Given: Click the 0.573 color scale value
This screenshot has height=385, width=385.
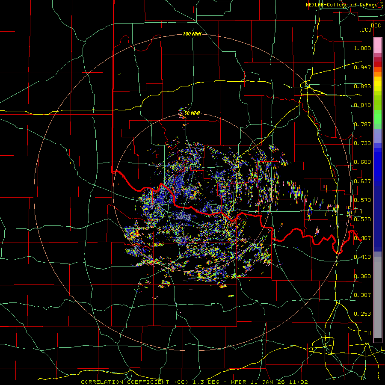Looking at the screenshot, I should coord(362,200).
